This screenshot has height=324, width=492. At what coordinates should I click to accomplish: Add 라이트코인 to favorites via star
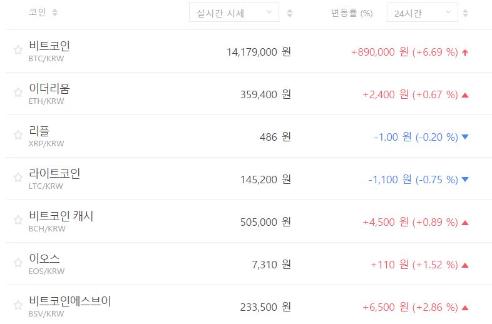18,178
